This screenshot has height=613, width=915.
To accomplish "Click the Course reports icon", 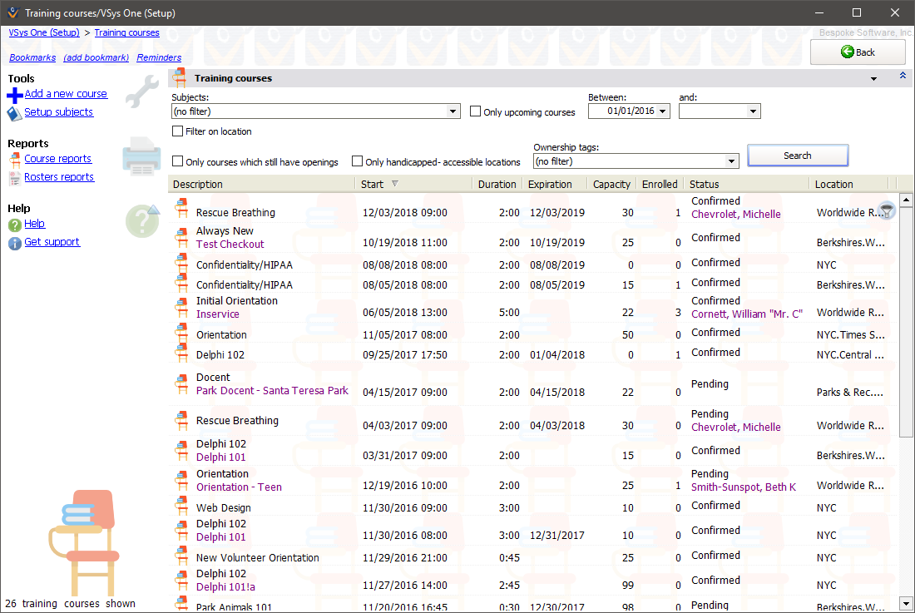I will (x=14, y=159).
